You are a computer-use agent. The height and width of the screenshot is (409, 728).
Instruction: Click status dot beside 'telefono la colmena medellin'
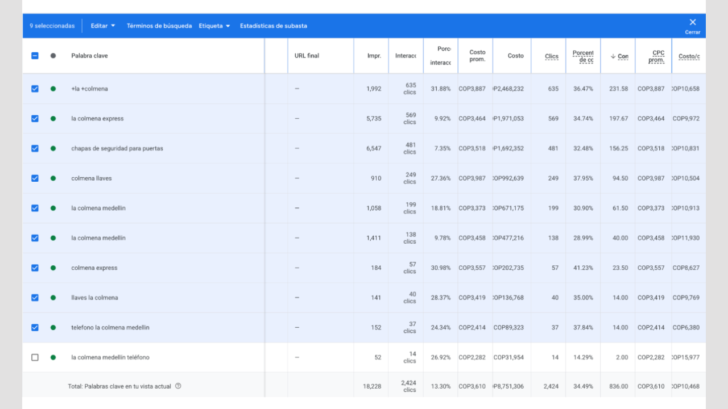coord(53,327)
